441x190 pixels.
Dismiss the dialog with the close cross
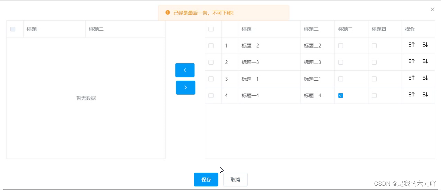click(432, 9)
